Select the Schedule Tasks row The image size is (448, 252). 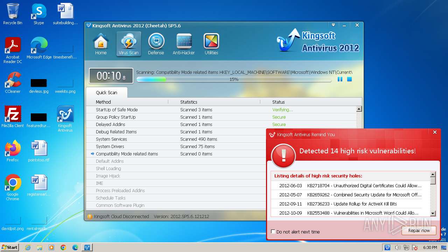pos(176,198)
